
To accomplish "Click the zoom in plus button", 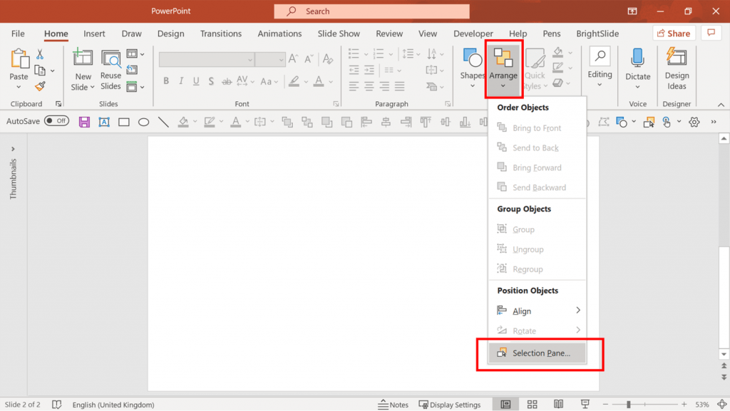I will pos(684,405).
